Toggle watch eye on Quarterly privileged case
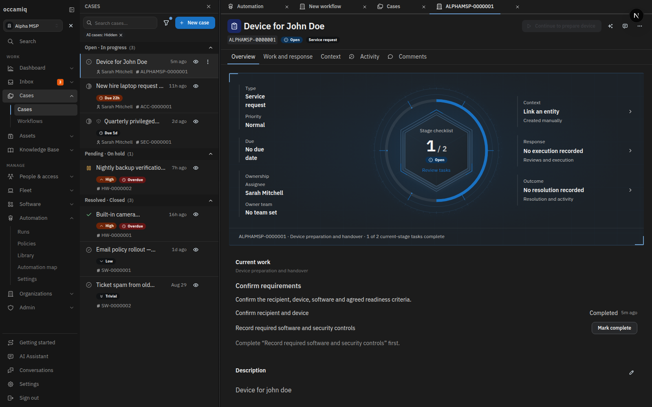The height and width of the screenshot is (407, 652). [x=196, y=122]
